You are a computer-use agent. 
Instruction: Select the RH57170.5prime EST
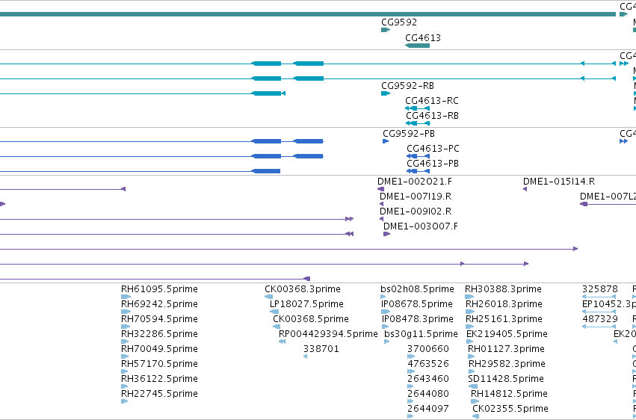[125, 371]
